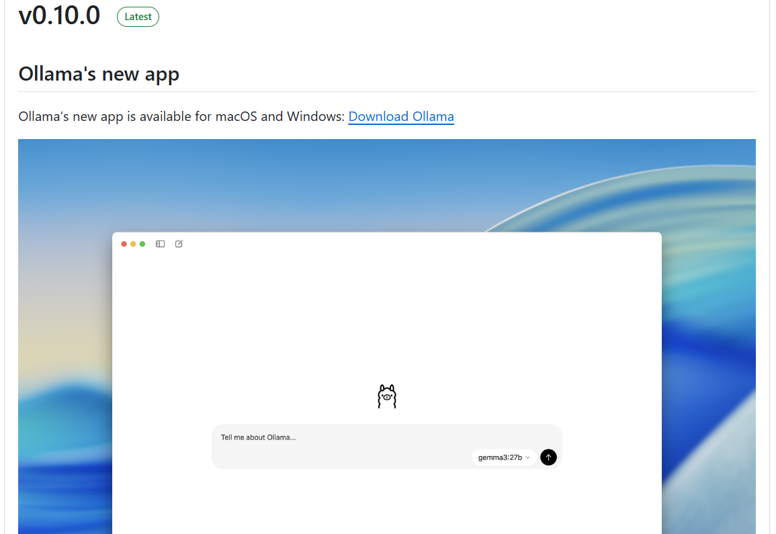The image size is (776, 534).
Task: Send the prompt using the circular black button
Action: (548, 457)
